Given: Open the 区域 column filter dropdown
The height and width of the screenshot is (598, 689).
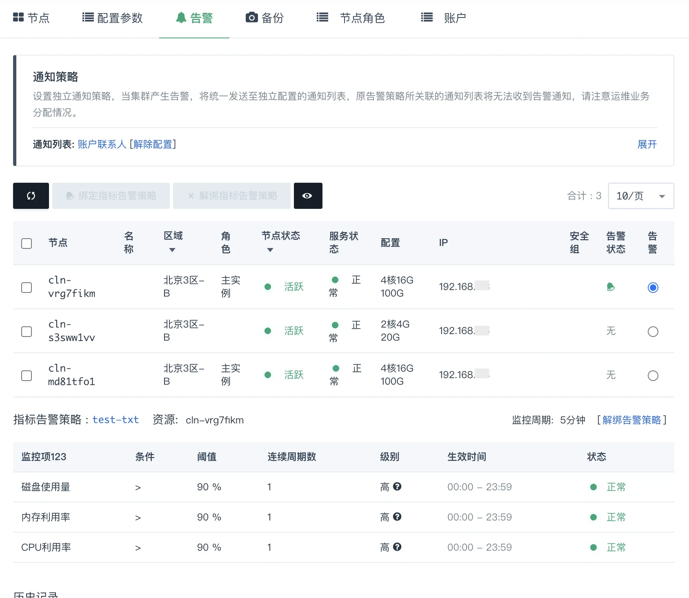Looking at the screenshot, I should pos(173,250).
